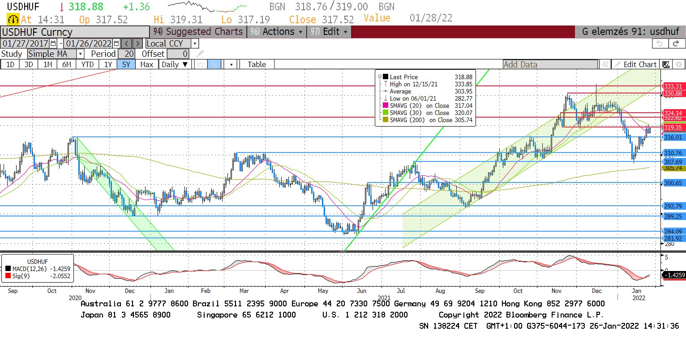Click the start date field 01/27/2017

(x=26, y=43)
